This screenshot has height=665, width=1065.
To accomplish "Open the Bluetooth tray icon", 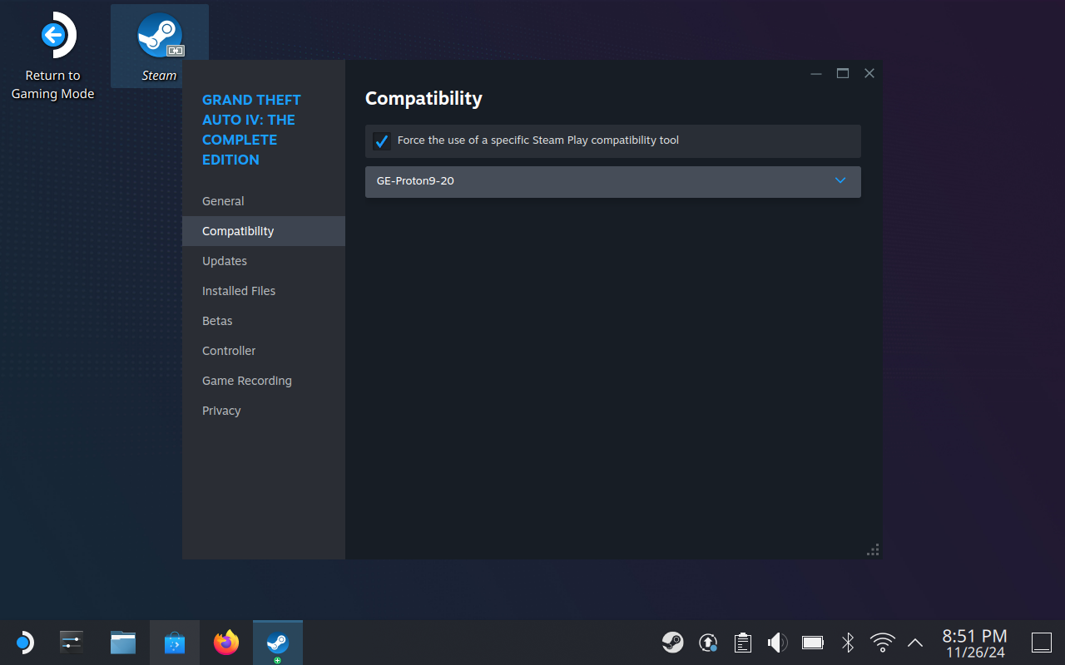I will click(x=848, y=643).
